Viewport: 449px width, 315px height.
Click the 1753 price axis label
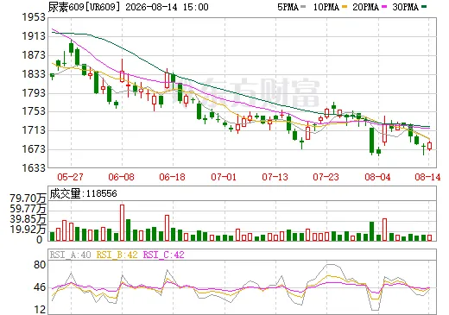(x=34, y=111)
